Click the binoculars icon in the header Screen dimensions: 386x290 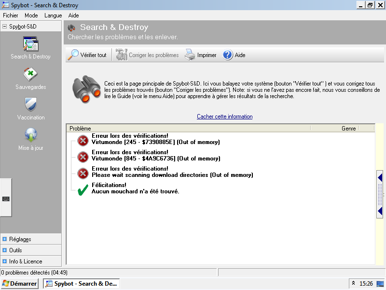point(71,28)
